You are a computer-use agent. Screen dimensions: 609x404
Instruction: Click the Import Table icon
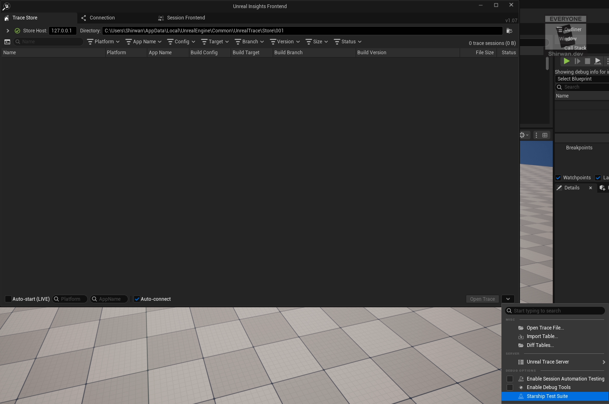point(521,336)
